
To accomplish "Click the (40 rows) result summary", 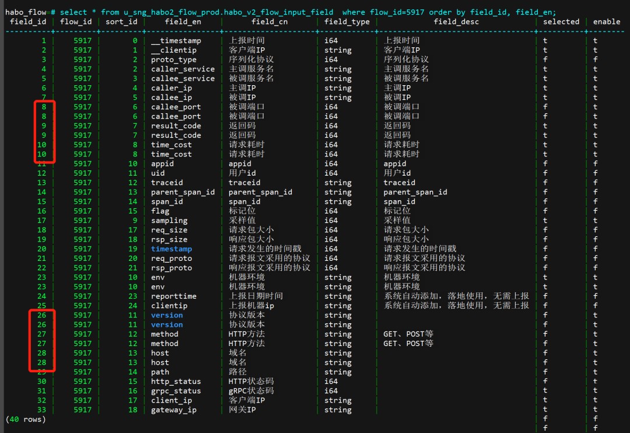I will [25, 420].
